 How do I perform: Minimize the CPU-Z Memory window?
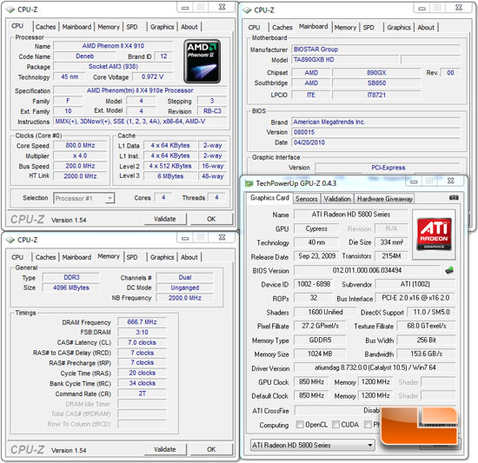pos(185,238)
